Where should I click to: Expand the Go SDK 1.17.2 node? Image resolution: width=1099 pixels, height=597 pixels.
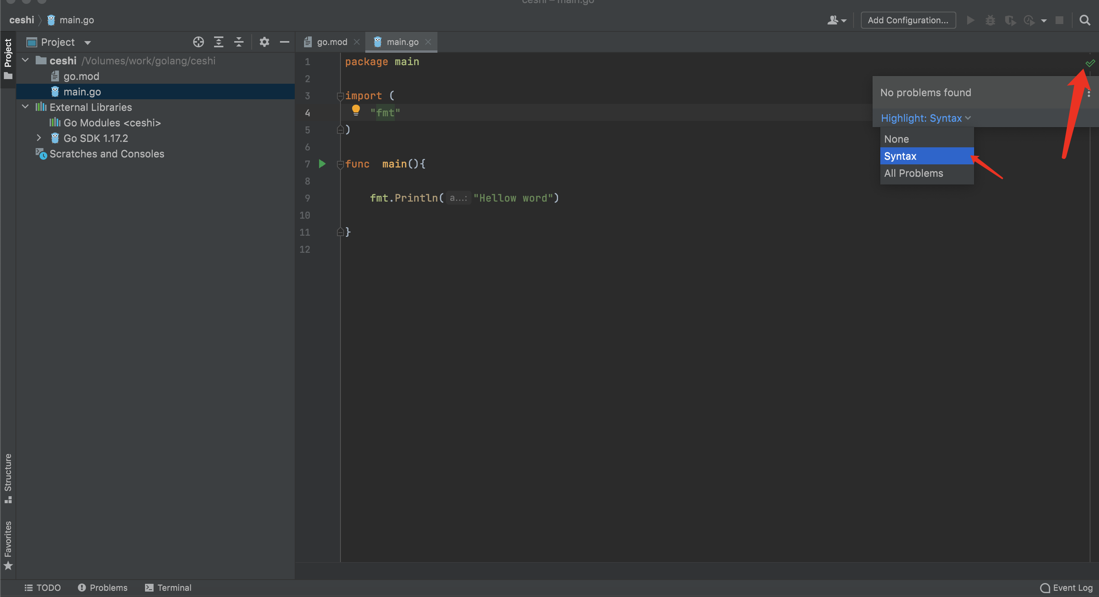click(39, 138)
